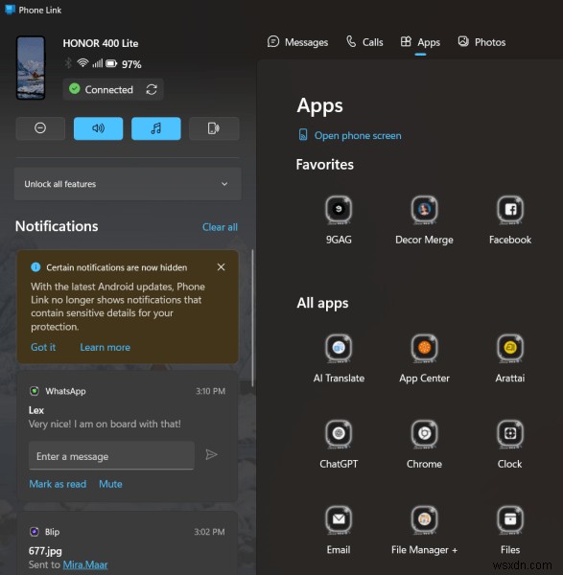Mute the WhatsApp notification
Viewport: 563px width, 575px height.
(x=110, y=484)
